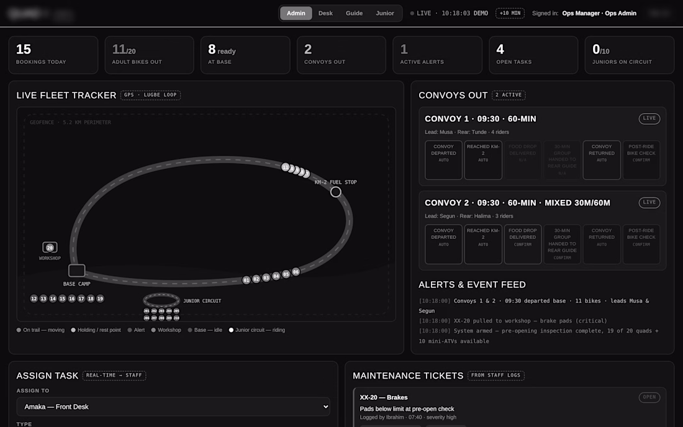Screen dimensions: 683x427
Task: Click bike 20 in the Workshop
Action: pos(50,248)
